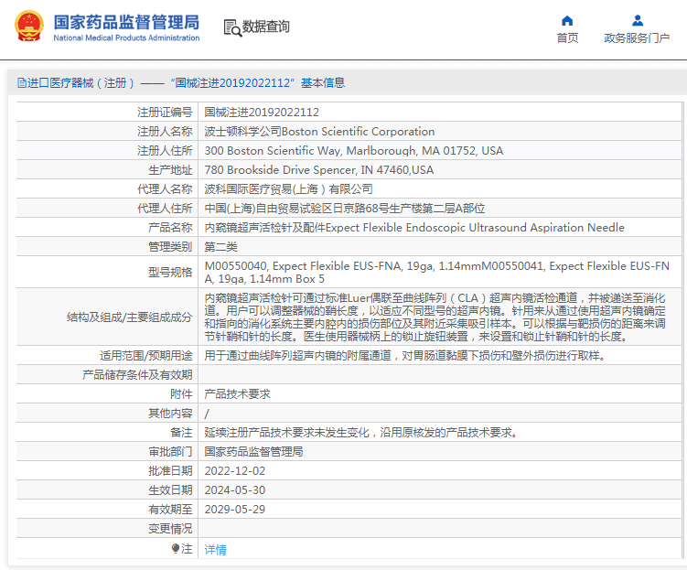The width and height of the screenshot is (687, 570).
Task: Click the 数据查询 label
Action: [266, 27]
